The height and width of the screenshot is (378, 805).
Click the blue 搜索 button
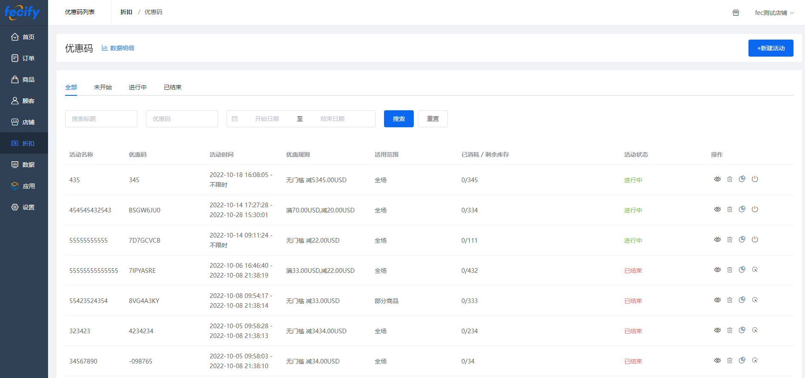[399, 119]
